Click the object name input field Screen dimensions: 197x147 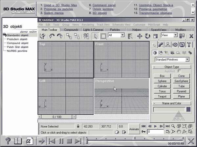pos(169,110)
